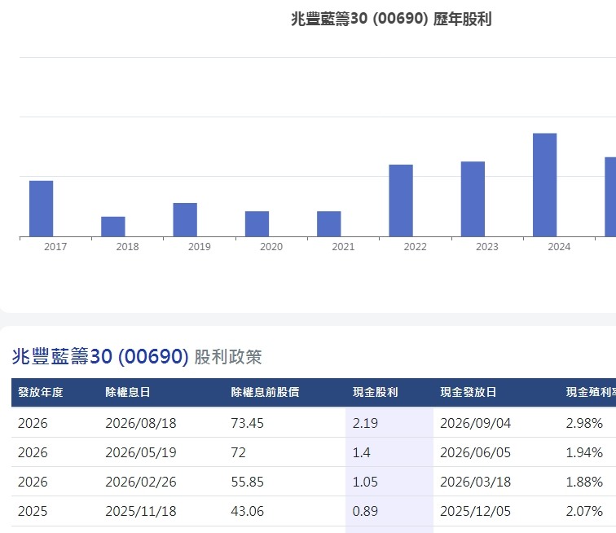Screen dimensions: 616x533
Task: Click the yield value 2.98%
Action: click(x=584, y=423)
